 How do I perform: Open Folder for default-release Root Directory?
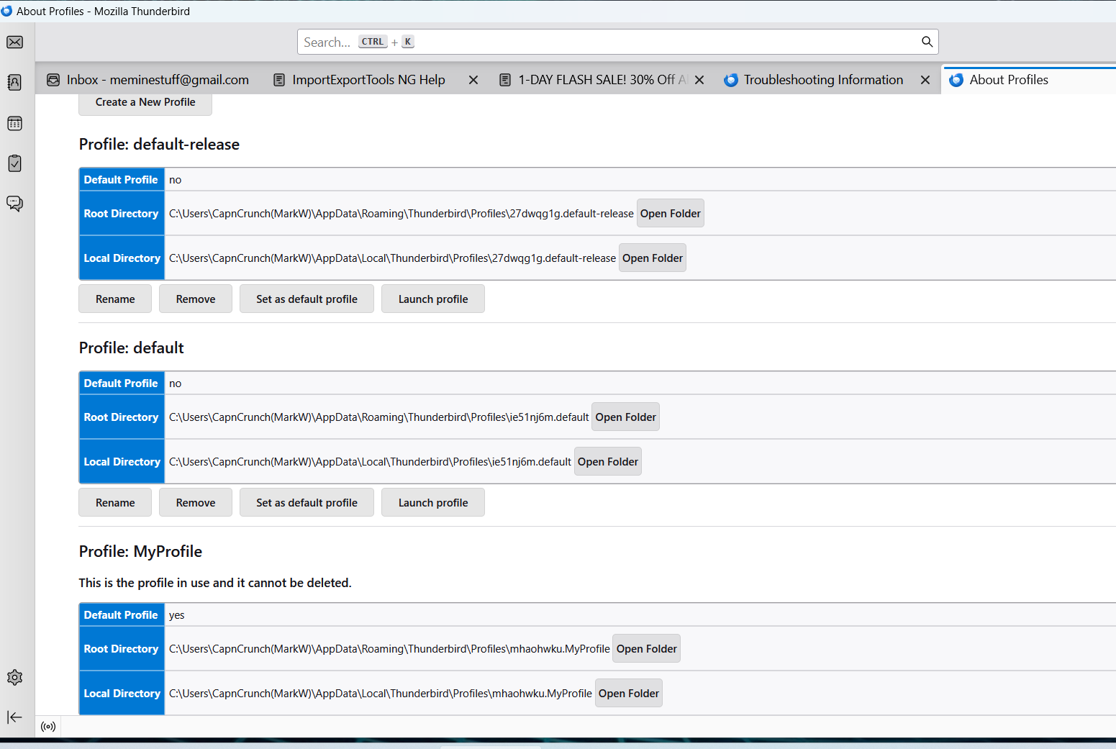[x=670, y=214]
